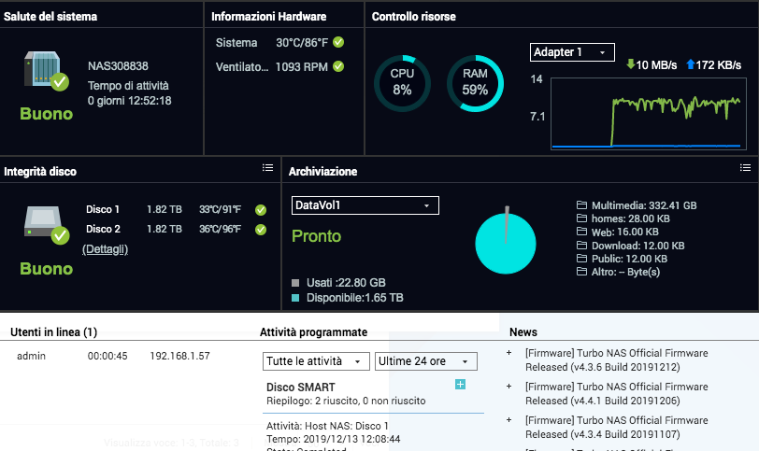This screenshot has height=451, width=759.
Task: Open the Dettagli disk link
Action: (105, 249)
